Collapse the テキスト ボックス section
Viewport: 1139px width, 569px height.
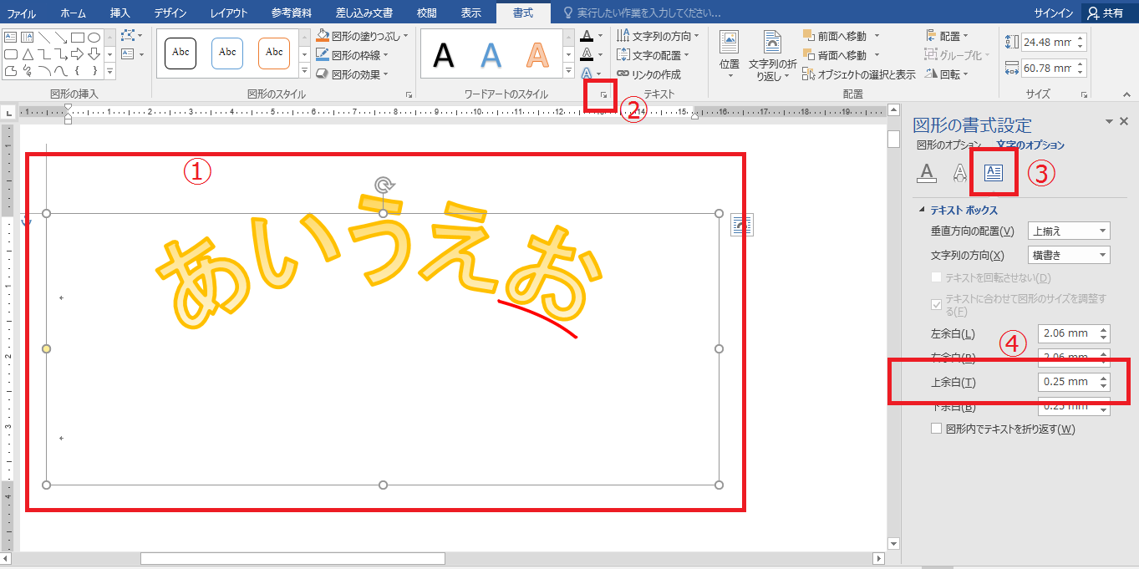click(923, 211)
